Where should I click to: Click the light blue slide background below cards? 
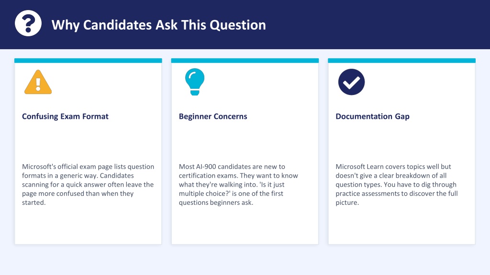coord(245,260)
